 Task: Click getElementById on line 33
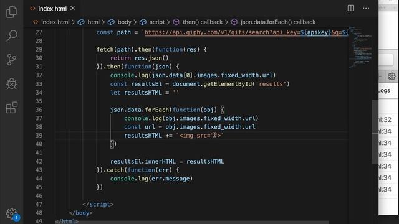(228, 84)
